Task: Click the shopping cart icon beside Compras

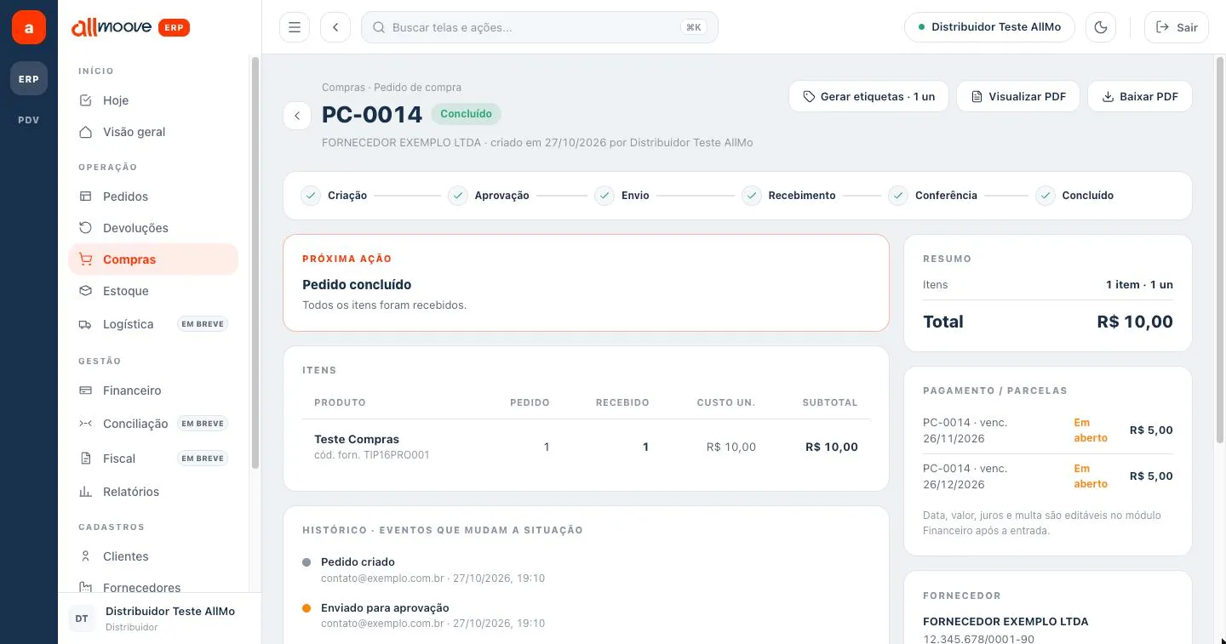Action: tap(85, 259)
